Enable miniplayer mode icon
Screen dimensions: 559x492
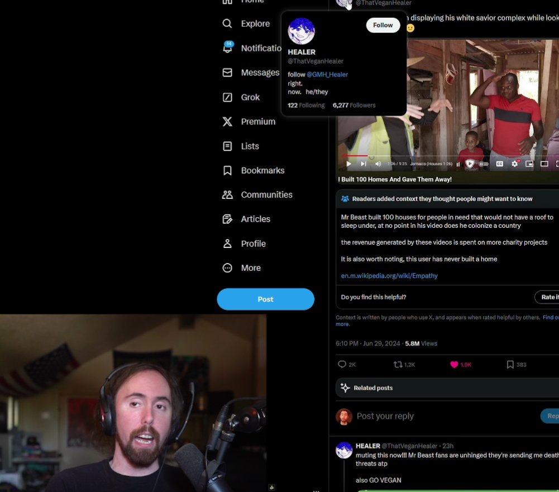[x=529, y=164]
